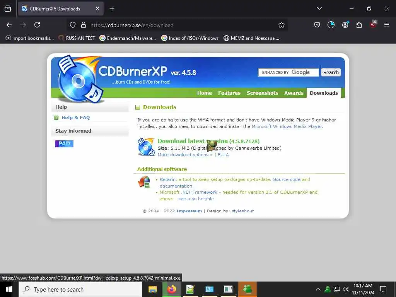Image resolution: width=396 pixels, height=297 pixels.
Task: Click the CDBurnerXP disc logo
Action: 80,79
